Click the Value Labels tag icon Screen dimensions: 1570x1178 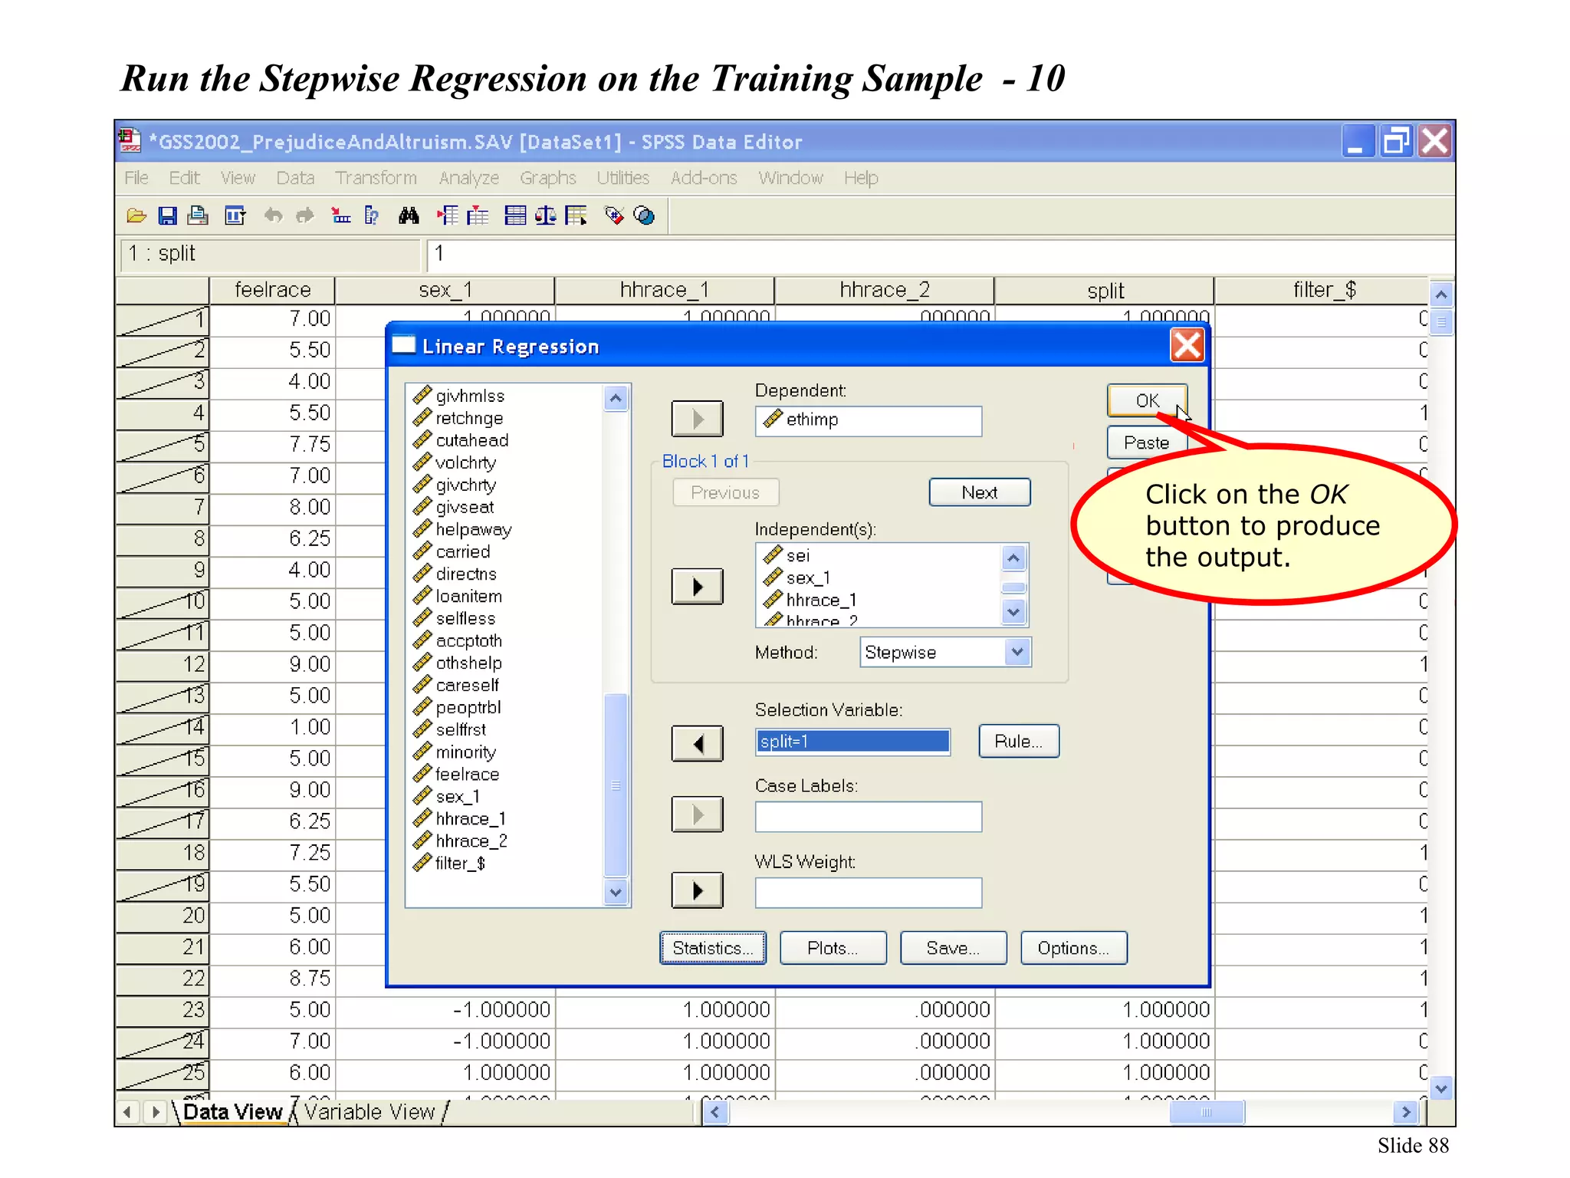click(x=614, y=216)
